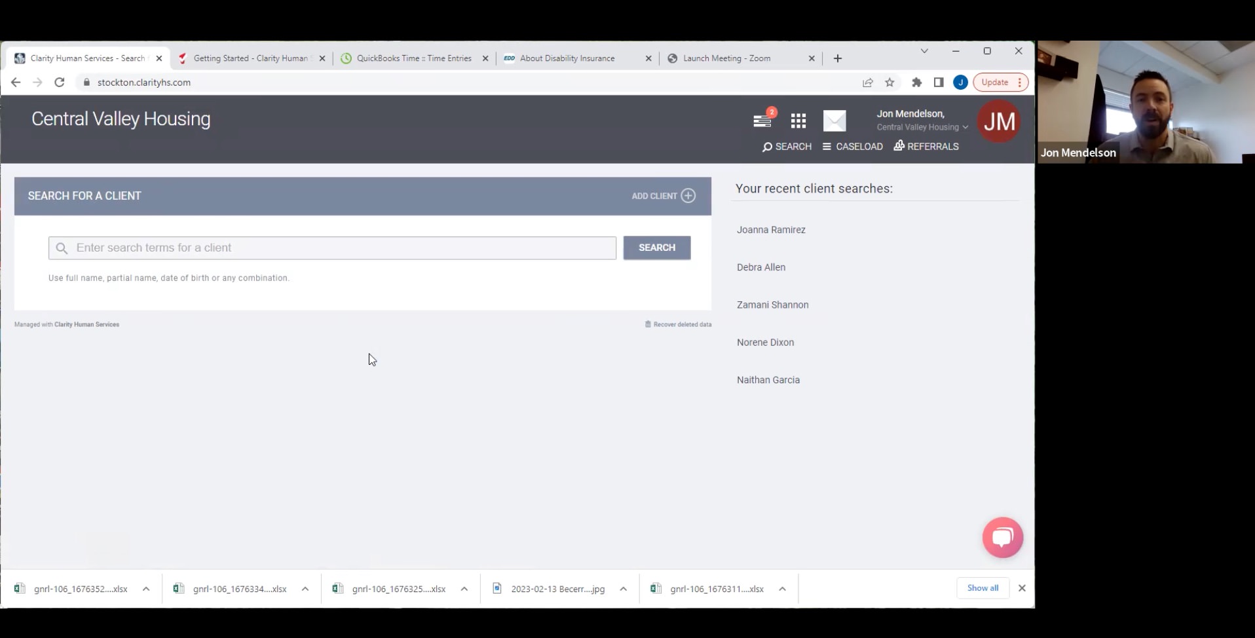Screen dimensions: 1255x638
Task: Go to the SEARCH navigation item
Action: (787, 147)
